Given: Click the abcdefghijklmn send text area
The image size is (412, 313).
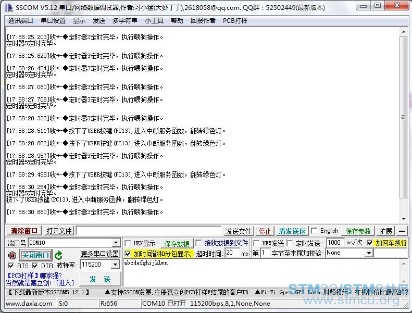Looking at the screenshot, I should 261,272.
